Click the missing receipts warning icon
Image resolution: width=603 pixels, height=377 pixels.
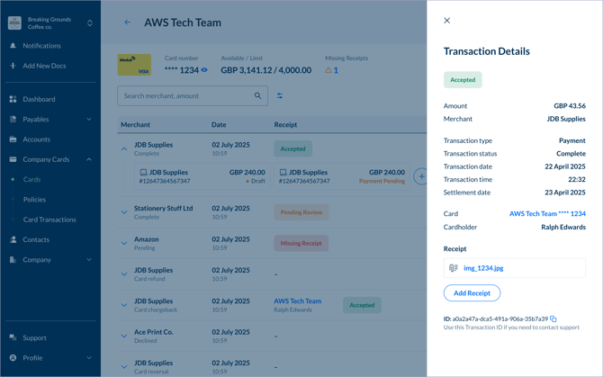[328, 70]
